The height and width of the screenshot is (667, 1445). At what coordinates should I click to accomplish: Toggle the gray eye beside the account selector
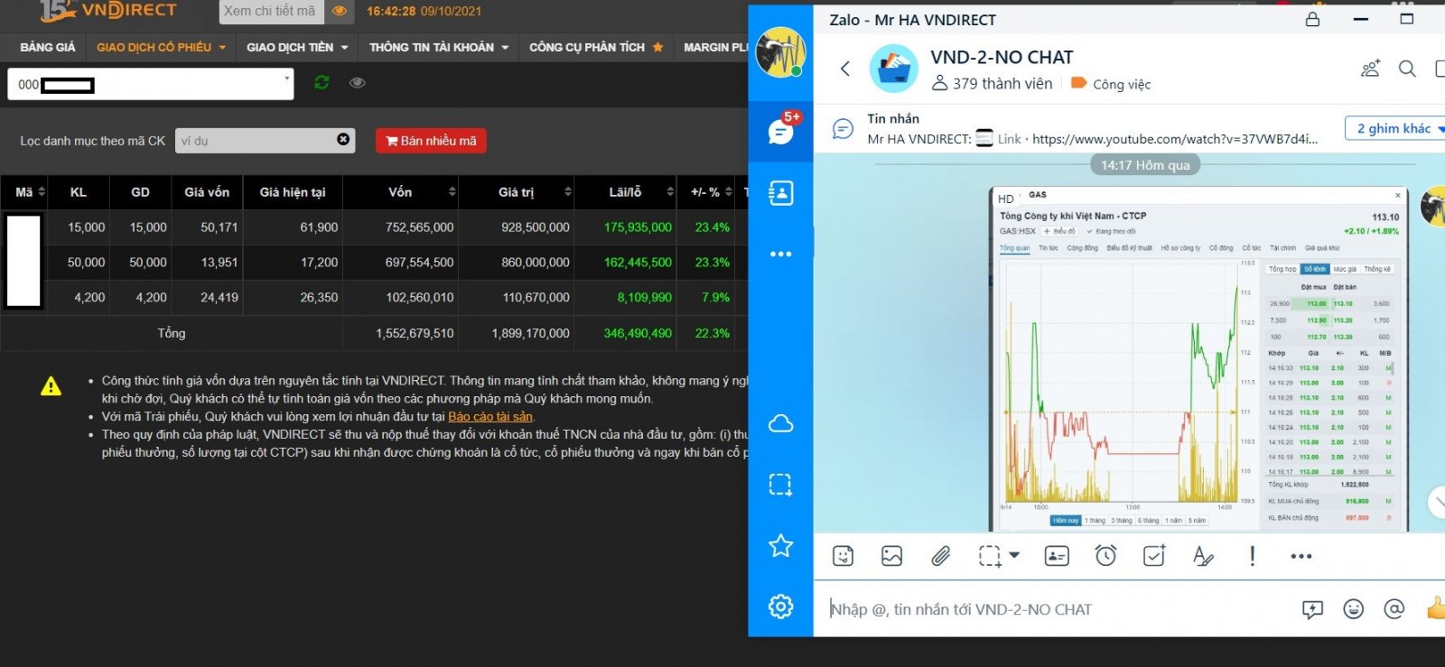pos(358,83)
